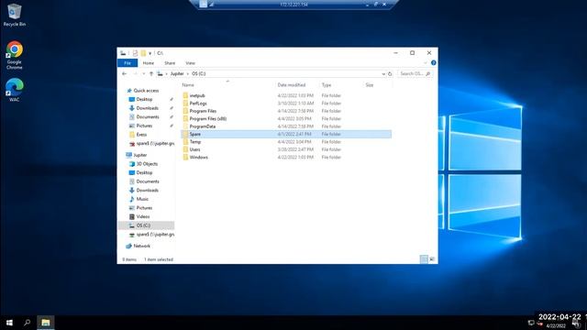Click the File folder type cell for Temp
This screenshot has height=330, width=587.
pos(331,142)
